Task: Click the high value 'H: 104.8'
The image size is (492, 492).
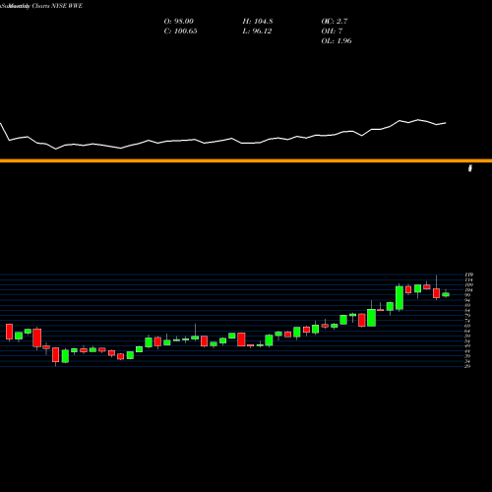Action: coord(258,22)
